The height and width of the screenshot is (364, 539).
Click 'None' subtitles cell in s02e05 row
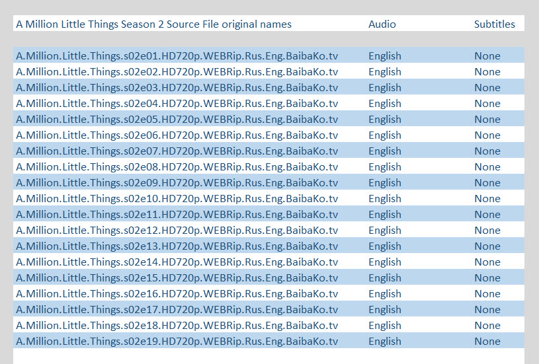[x=487, y=119]
